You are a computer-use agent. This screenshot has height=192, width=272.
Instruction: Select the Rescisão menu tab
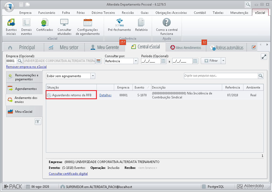128,12
